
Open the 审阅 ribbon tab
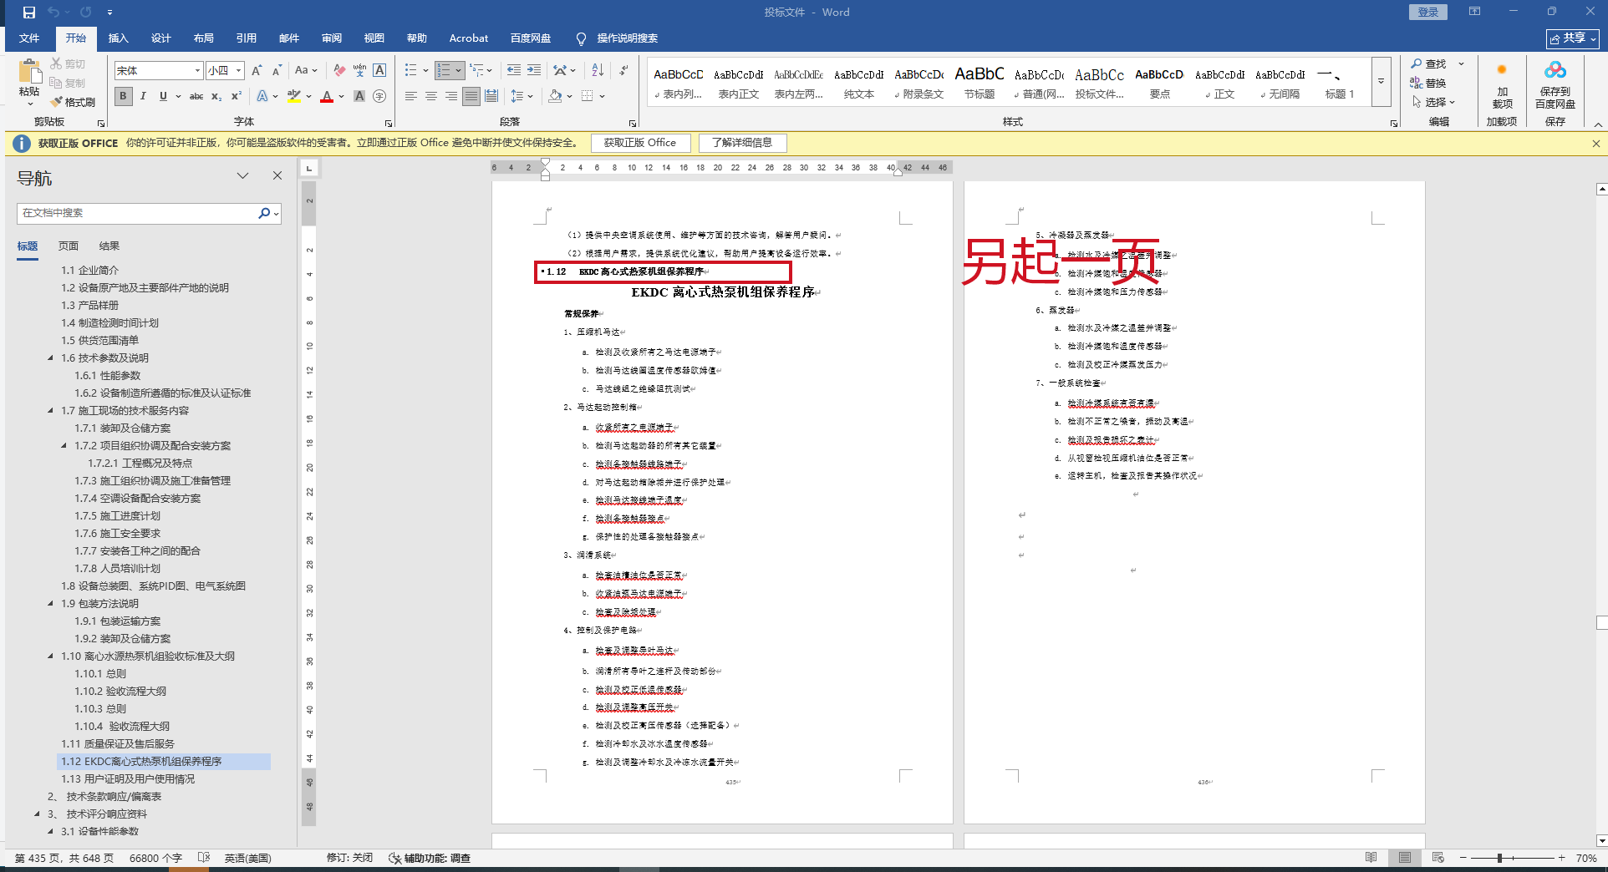[x=332, y=38]
